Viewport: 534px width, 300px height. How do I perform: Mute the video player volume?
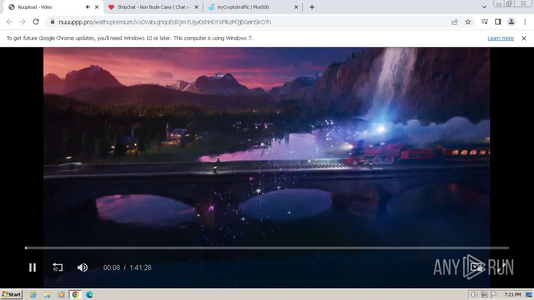point(83,267)
